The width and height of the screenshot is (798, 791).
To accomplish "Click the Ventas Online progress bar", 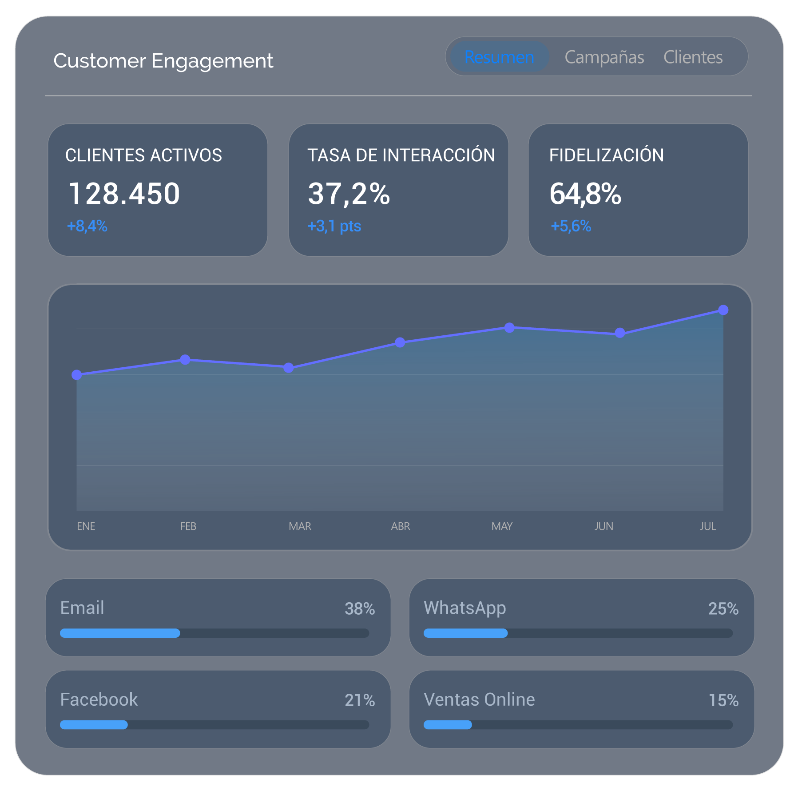I will [x=578, y=725].
